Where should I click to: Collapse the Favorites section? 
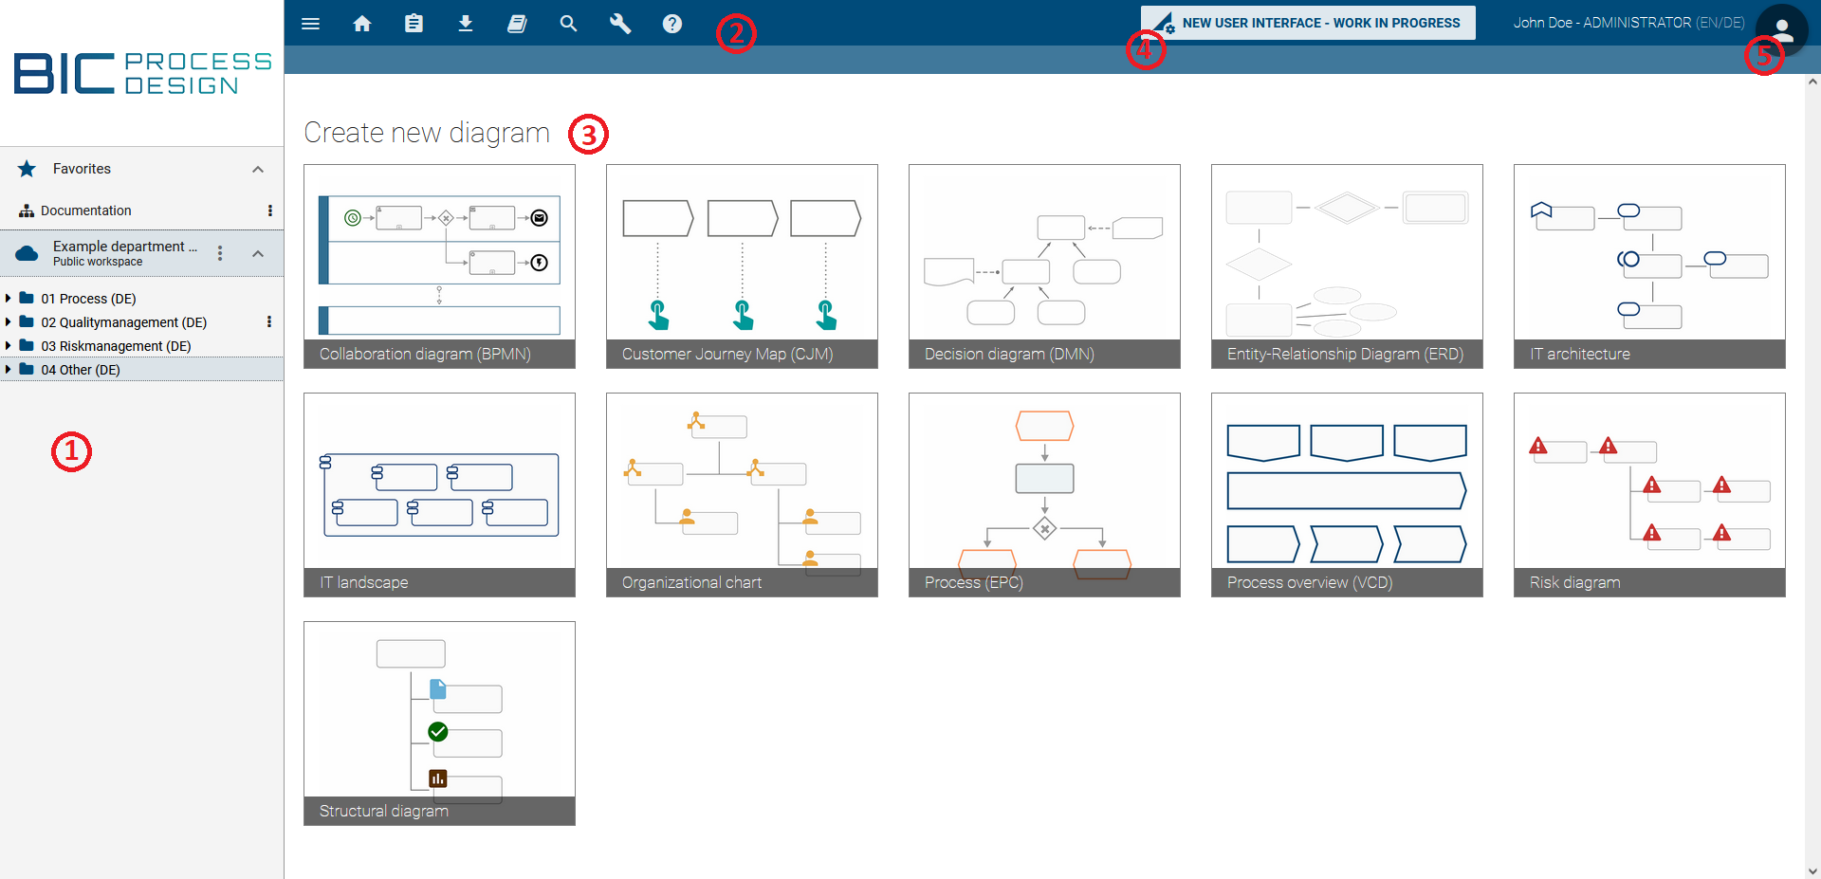(258, 169)
